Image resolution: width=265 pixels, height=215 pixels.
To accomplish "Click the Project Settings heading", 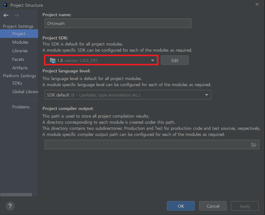I will tap(18, 26).
